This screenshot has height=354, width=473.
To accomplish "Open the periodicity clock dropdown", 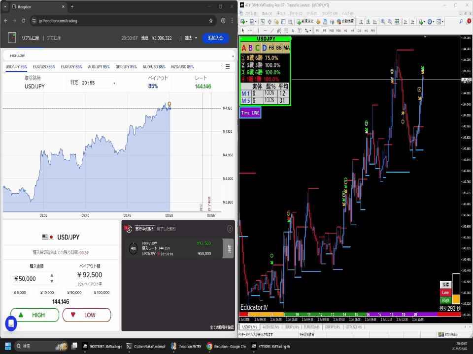I will coord(431,22).
